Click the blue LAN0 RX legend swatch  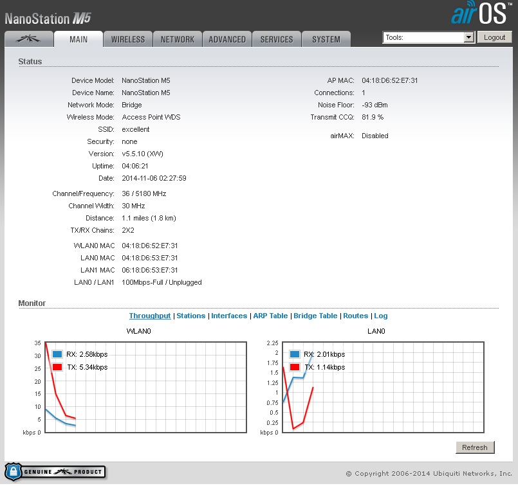coord(295,354)
